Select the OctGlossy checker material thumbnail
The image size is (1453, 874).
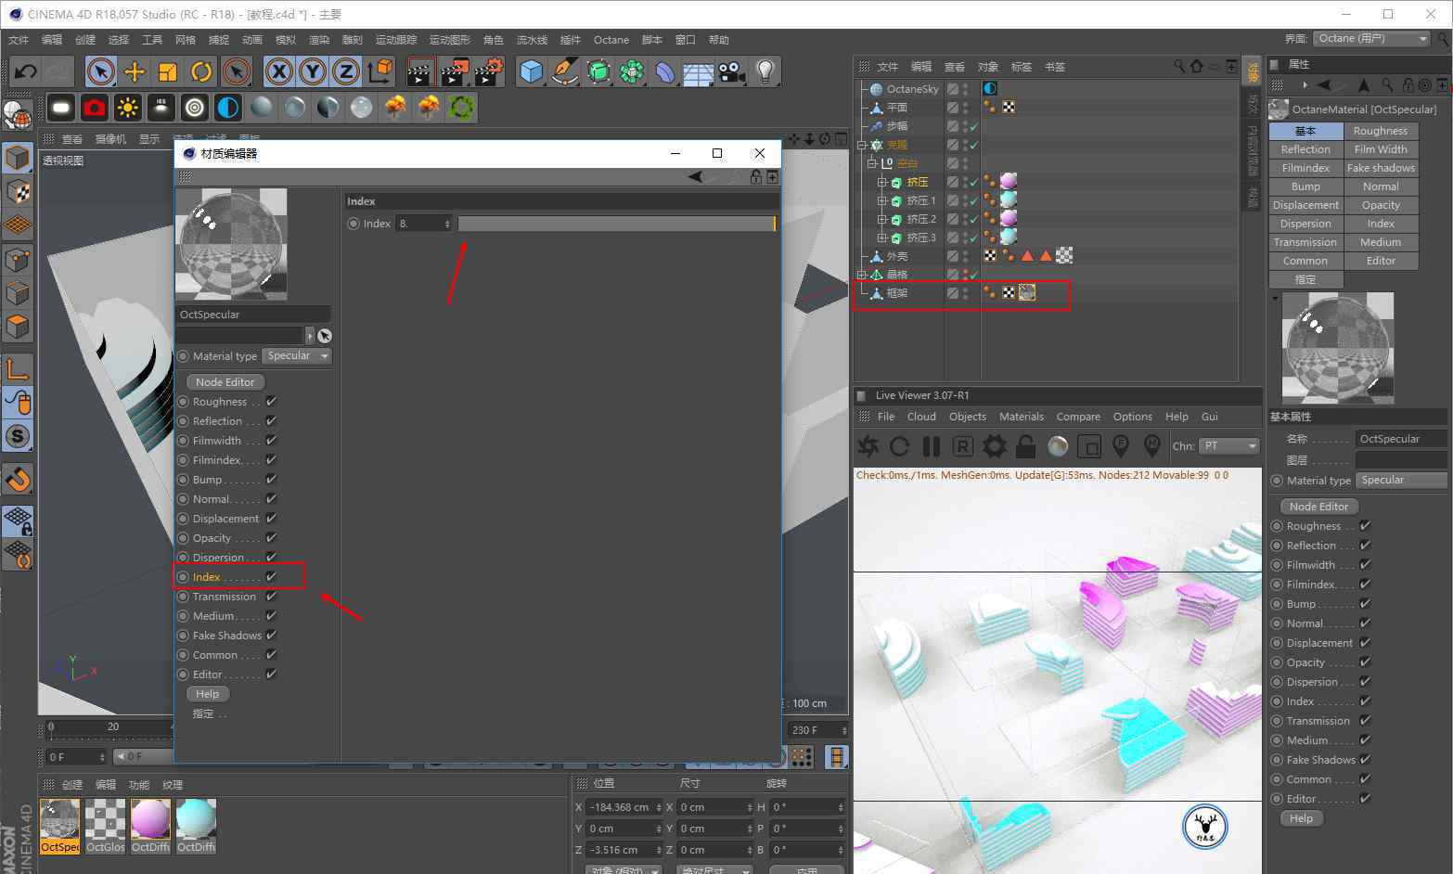[x=105, y=825]
